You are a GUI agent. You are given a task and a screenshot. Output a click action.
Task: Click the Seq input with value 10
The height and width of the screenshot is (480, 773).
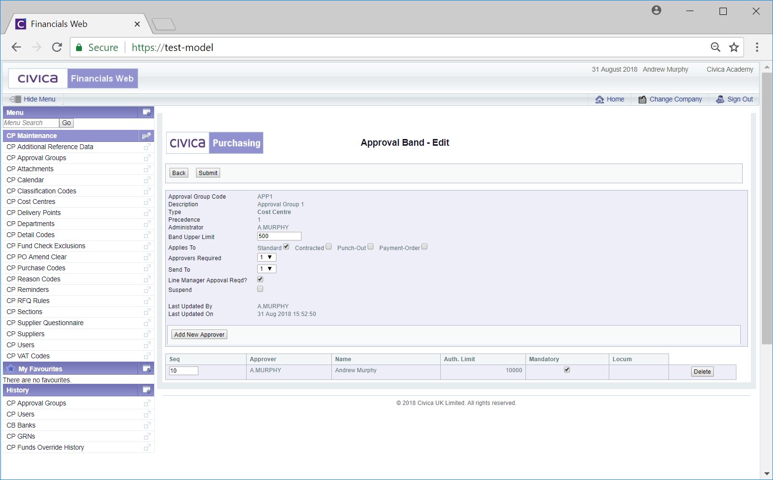click(183, 371)
